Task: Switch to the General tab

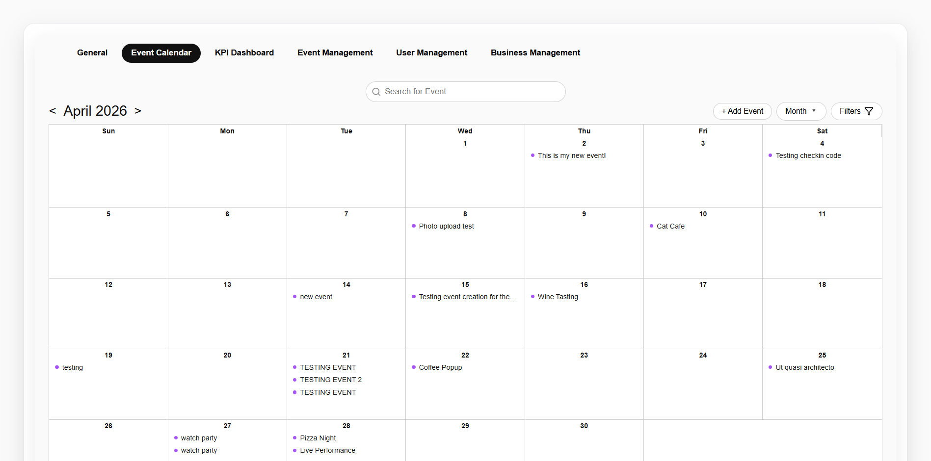Action: point(92,53)
